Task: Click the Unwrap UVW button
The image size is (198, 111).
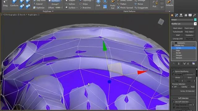Action: tap(178, 39)
